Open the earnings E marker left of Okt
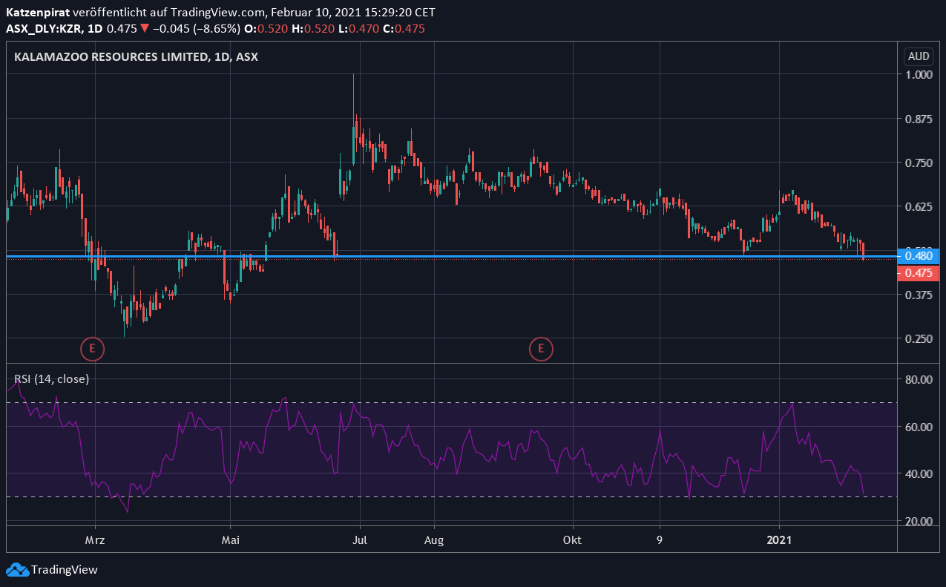 (x=541, y=348)
